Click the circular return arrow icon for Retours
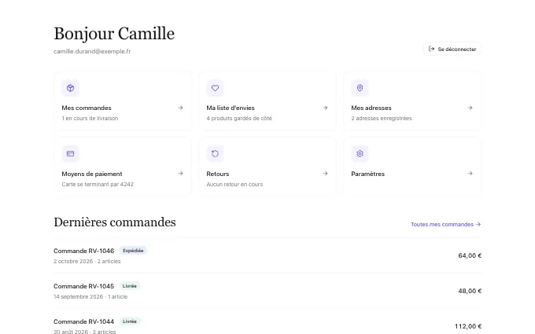 point(215,154)
